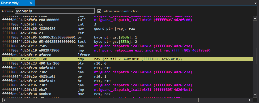Toggle Follow current instruction checkbox
This screenshot has width=259, height=103.
[99, 11]
